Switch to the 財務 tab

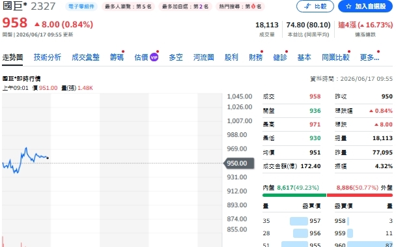click(x=255, y=57)
